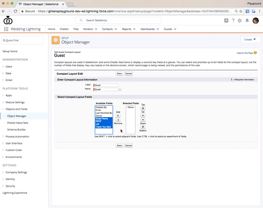The height and width of the screenshot is (208, 263).
Task: Open the Home nav tab
Action: [52, 29]
